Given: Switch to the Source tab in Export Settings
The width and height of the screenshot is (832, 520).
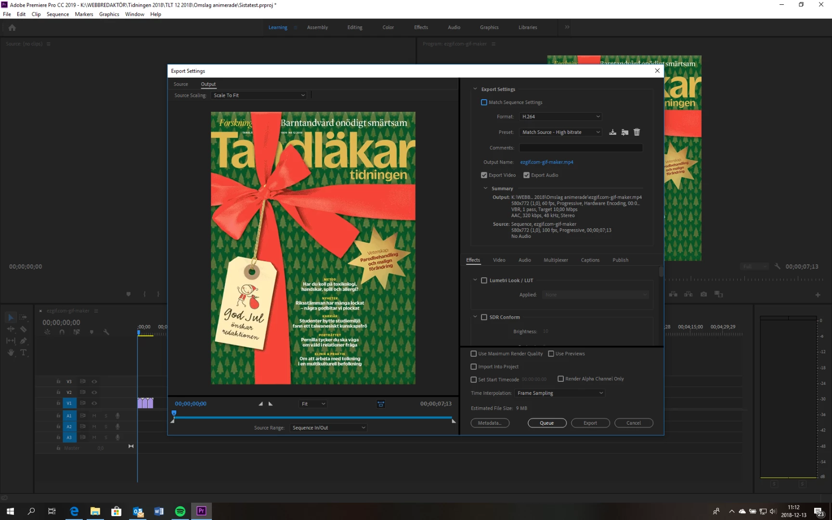Looking at the screenshot, I should coord(181,84).
